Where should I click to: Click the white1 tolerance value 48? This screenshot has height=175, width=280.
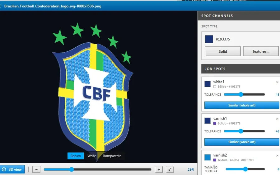(x=277, y=95)
